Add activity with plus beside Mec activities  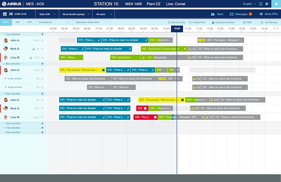(x=42, y=64)
